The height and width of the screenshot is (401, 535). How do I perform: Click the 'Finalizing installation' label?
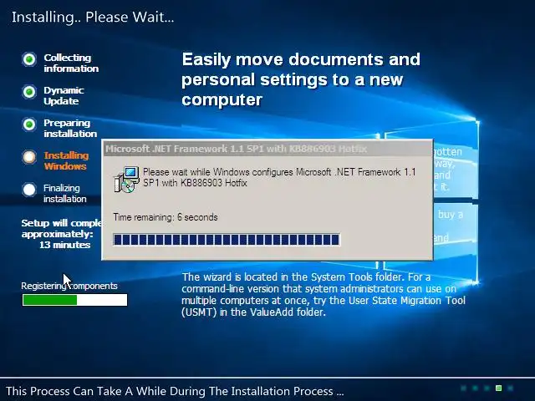coord(65,193)
